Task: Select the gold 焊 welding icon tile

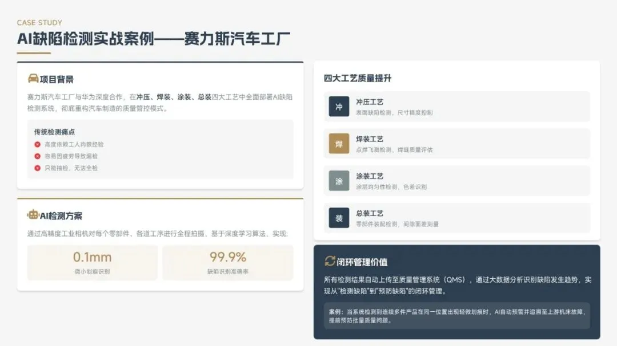Action: pos(339,143)
